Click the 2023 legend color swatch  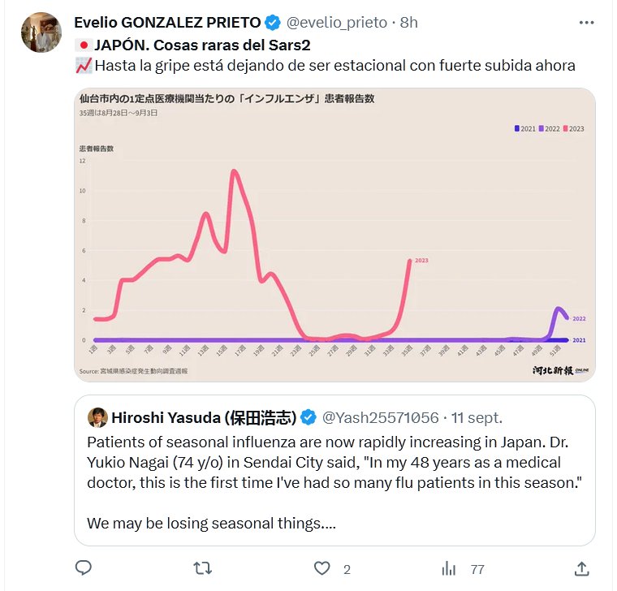(566, 128)
